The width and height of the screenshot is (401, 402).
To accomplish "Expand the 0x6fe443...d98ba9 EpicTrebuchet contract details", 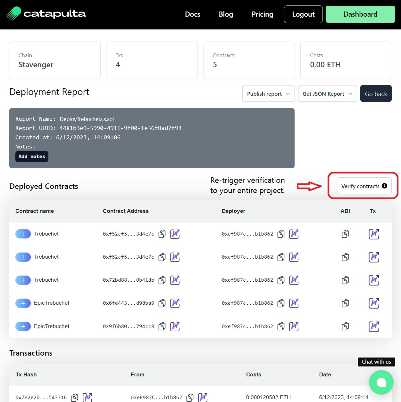I will coord(23,303).
